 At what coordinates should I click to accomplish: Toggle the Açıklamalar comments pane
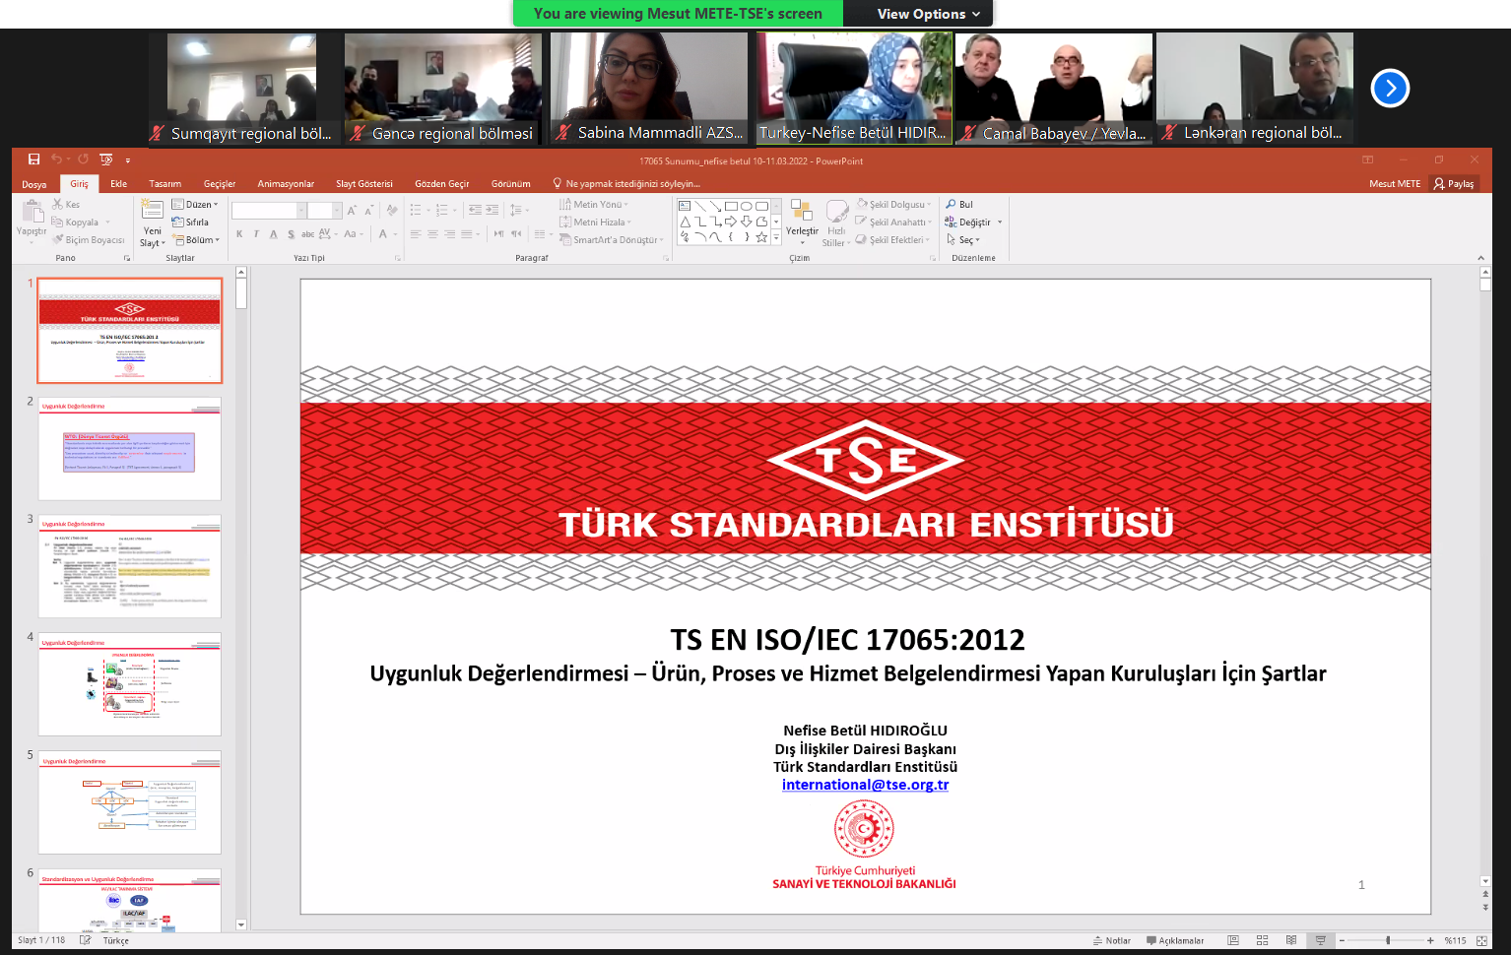1175,940
